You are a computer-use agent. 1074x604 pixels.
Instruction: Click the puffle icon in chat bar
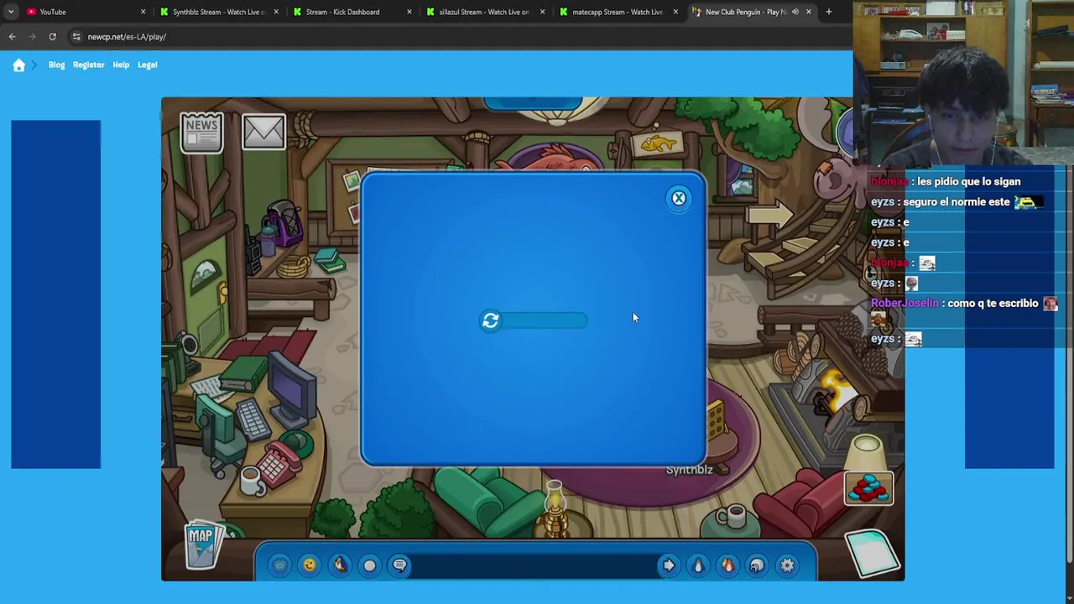tap(279, 565)
